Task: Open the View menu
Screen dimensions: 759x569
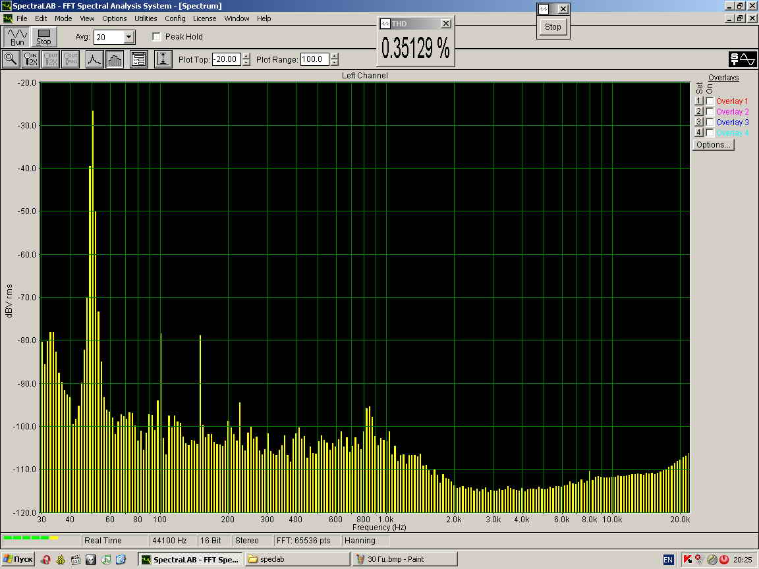Action: point(87,18)
